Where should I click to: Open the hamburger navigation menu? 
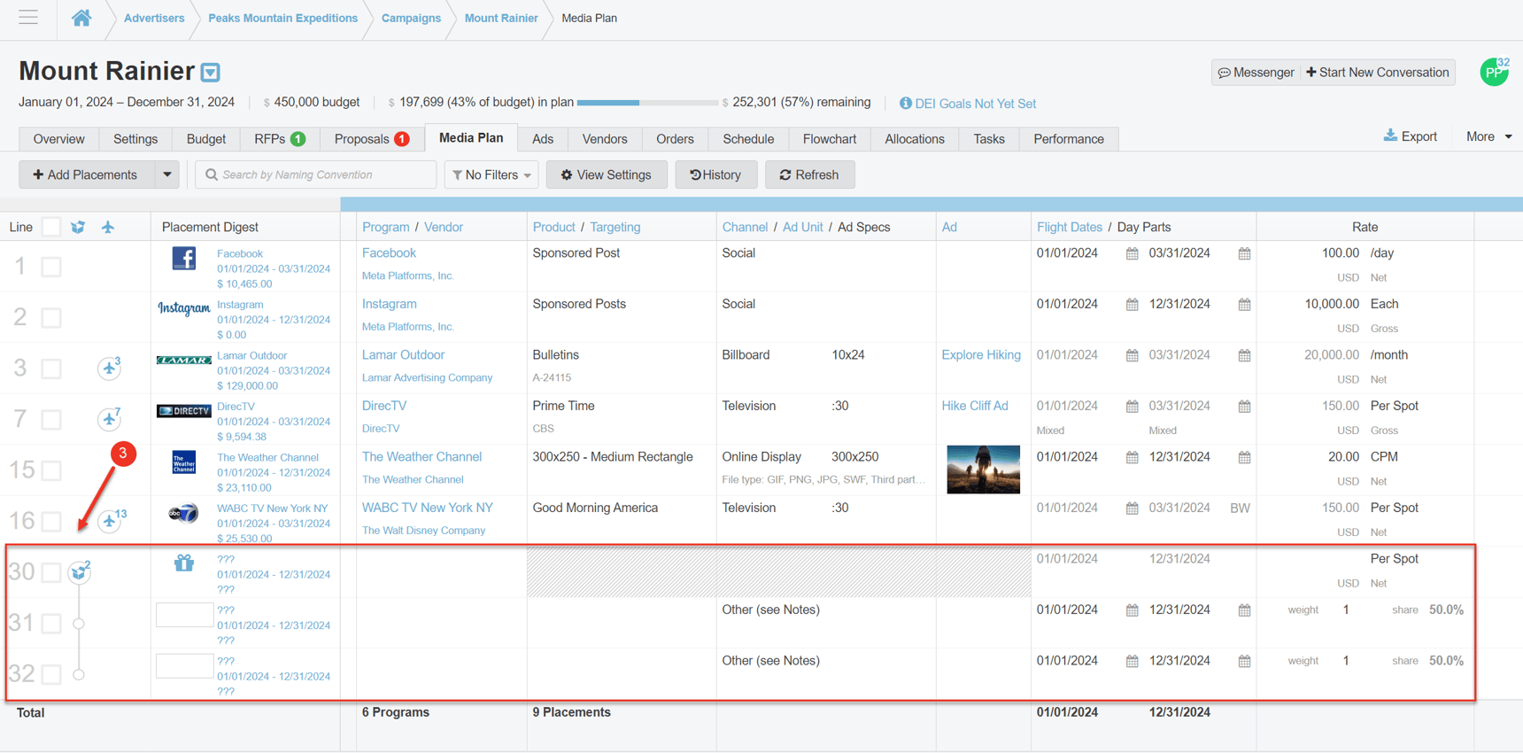point(28,18)
